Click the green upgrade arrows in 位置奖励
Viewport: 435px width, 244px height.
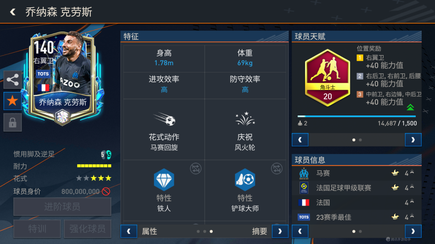pyautogui.click(x=410, y=107)
